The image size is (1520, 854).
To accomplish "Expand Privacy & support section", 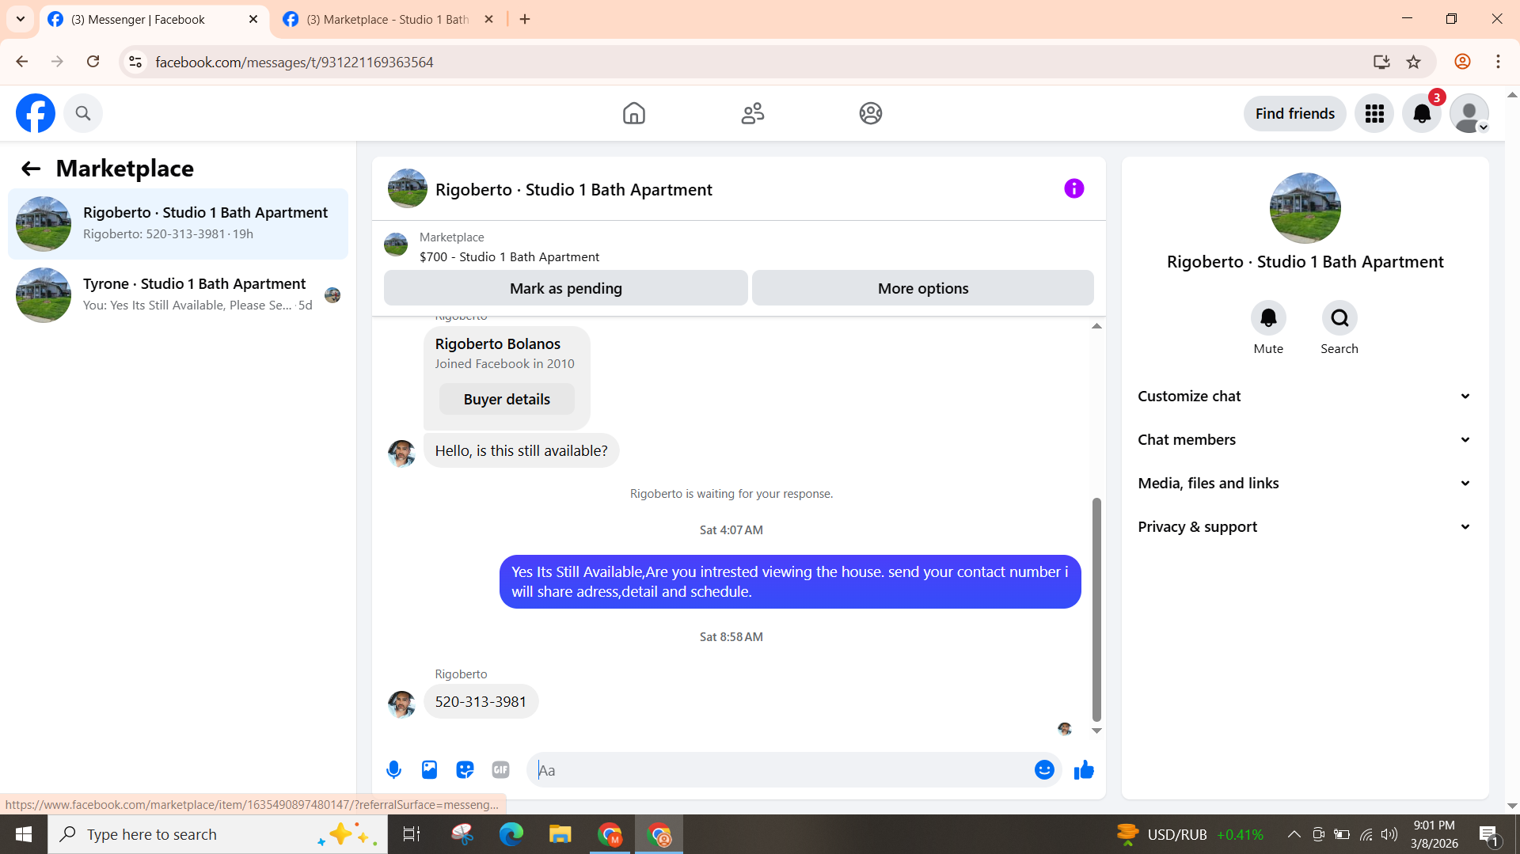I will coord(1305,527).
